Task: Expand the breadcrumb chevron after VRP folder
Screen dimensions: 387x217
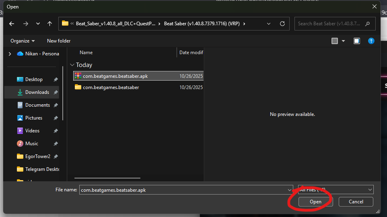Action: coord(244,24)
